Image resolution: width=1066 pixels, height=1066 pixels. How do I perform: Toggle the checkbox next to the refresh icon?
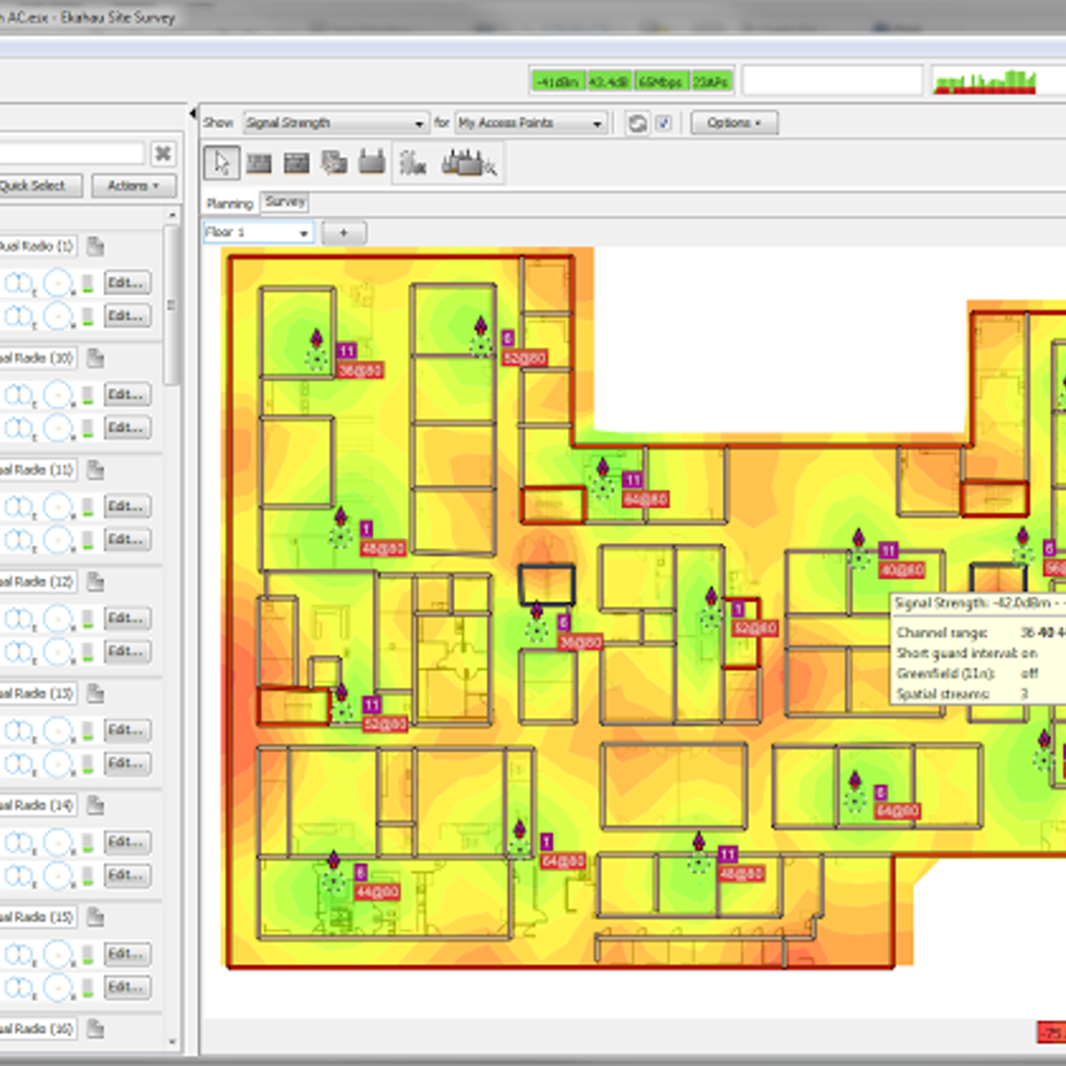tap(664, 123)
